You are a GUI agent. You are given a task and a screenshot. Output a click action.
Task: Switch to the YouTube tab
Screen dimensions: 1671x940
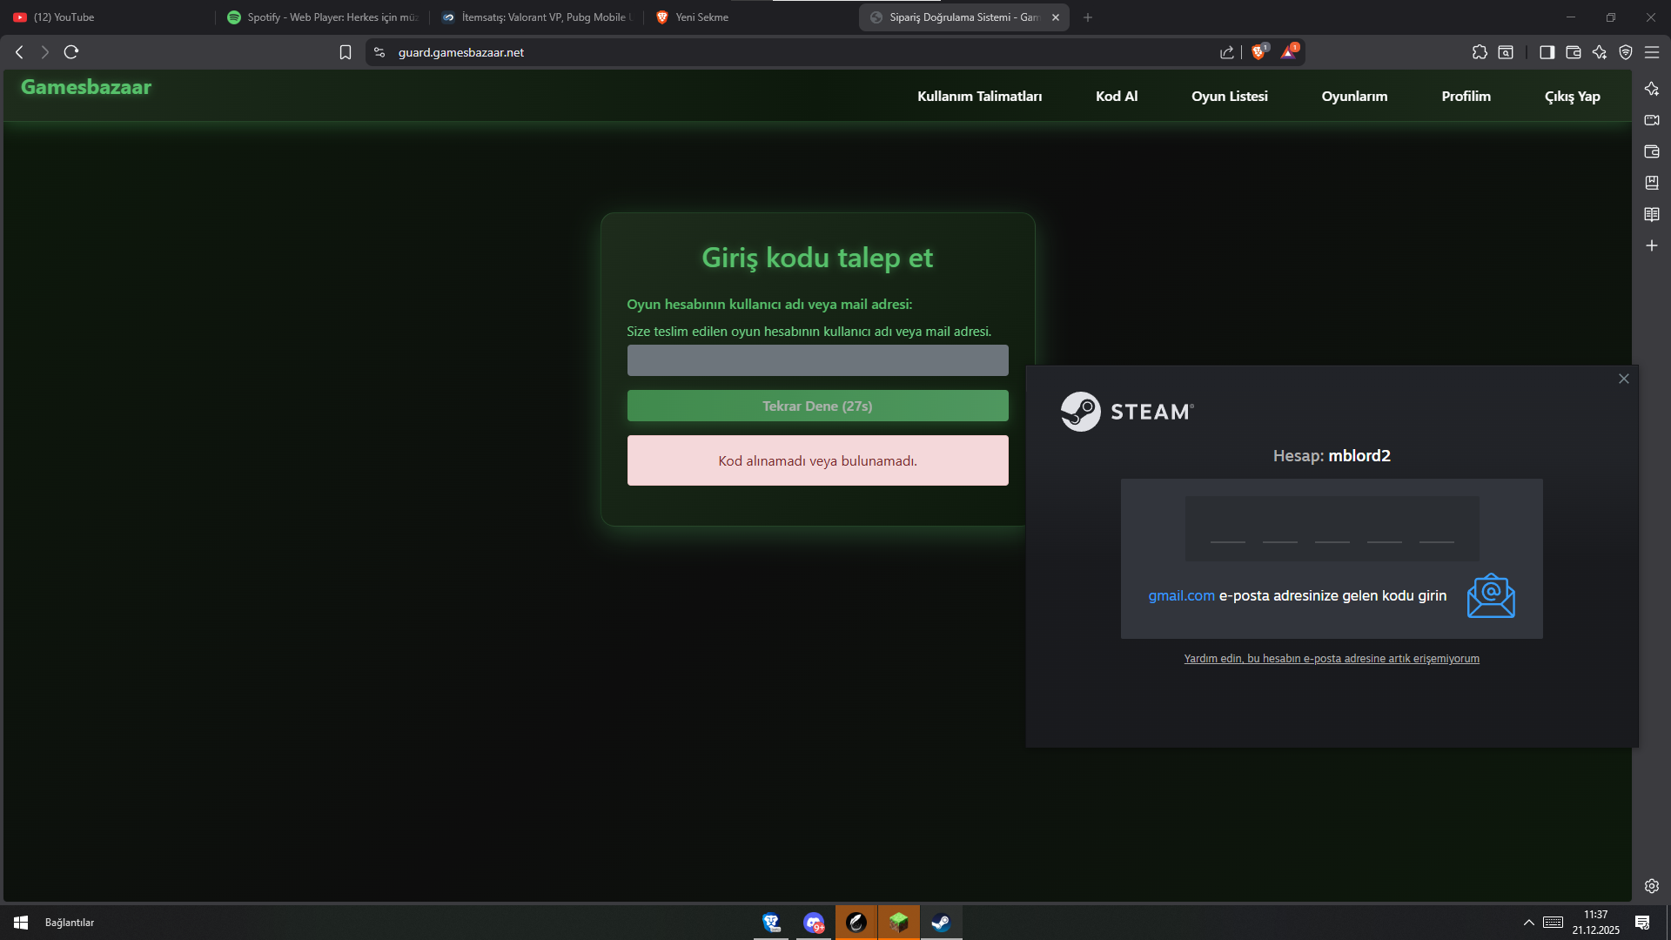pos(106,17)
